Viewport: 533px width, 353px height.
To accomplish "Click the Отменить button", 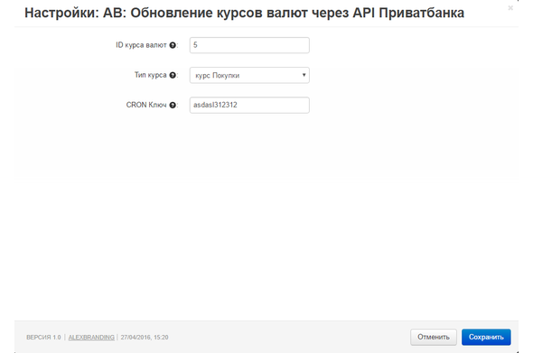I will tap(434, 337).
